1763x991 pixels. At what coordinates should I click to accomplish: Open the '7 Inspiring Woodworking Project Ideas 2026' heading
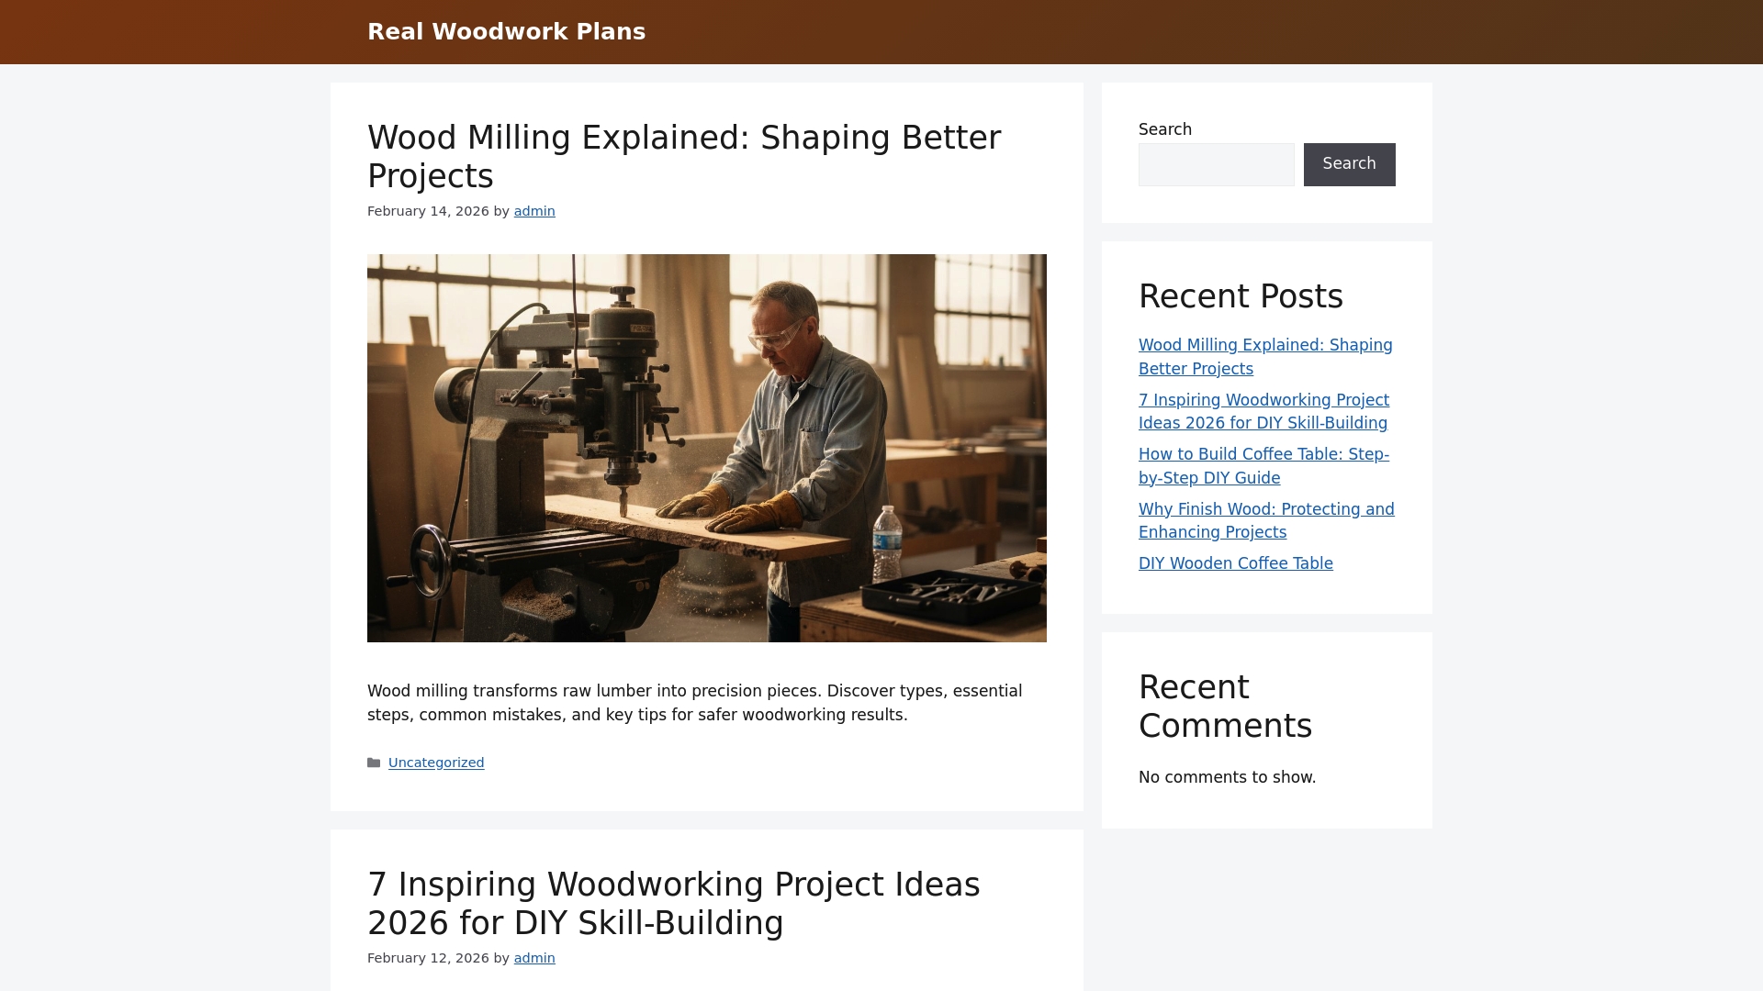pos(673,903)
